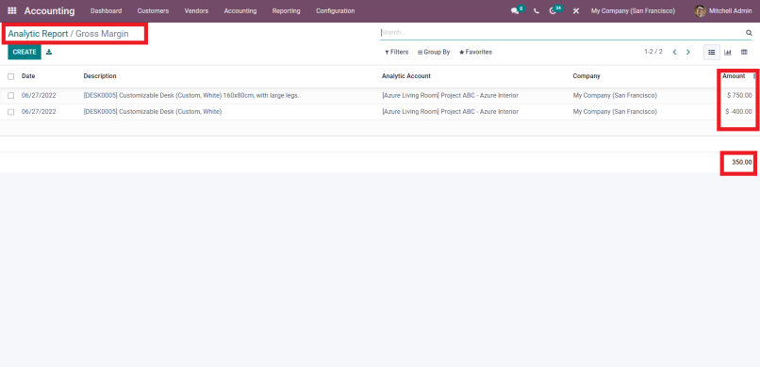Screen dimensions: 760x367
Task: Open My Company (San Francisco) switcher
Action: coord(633,10)
